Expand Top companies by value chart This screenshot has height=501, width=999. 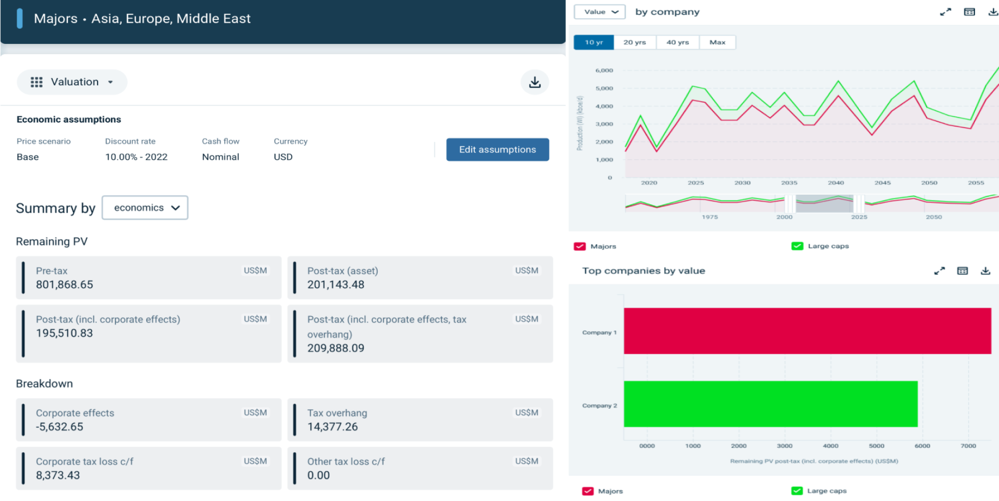(939, 271)
